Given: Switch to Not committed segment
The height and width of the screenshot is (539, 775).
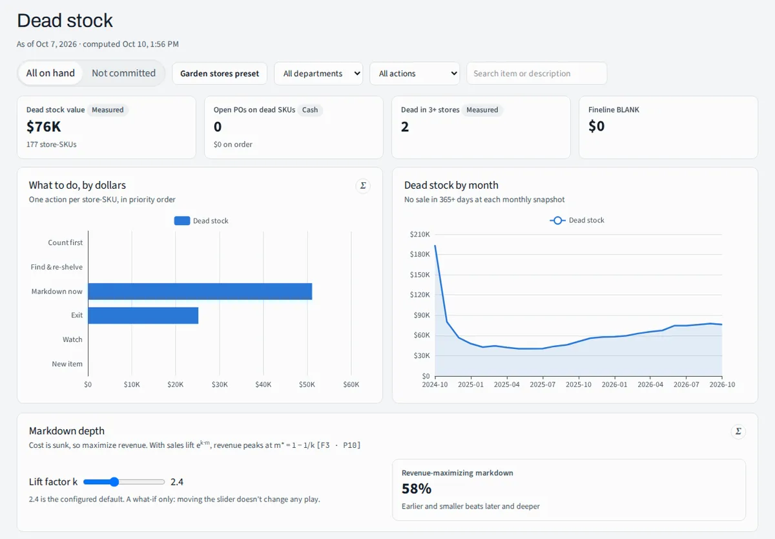Looking at the screenshot, I should 123,73.
